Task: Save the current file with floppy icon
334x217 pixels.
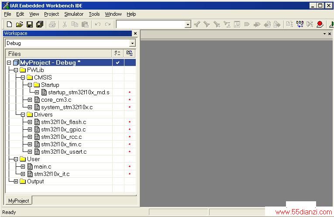Action: point(30,24)
